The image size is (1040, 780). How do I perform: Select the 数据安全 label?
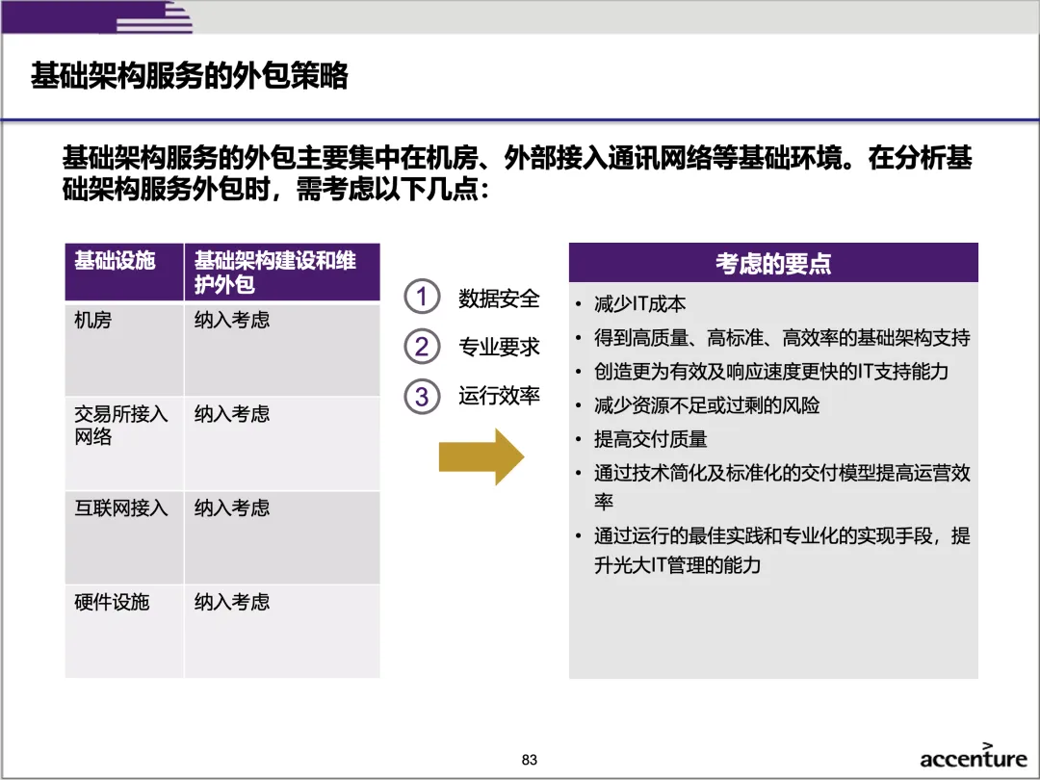click(499, 299)
